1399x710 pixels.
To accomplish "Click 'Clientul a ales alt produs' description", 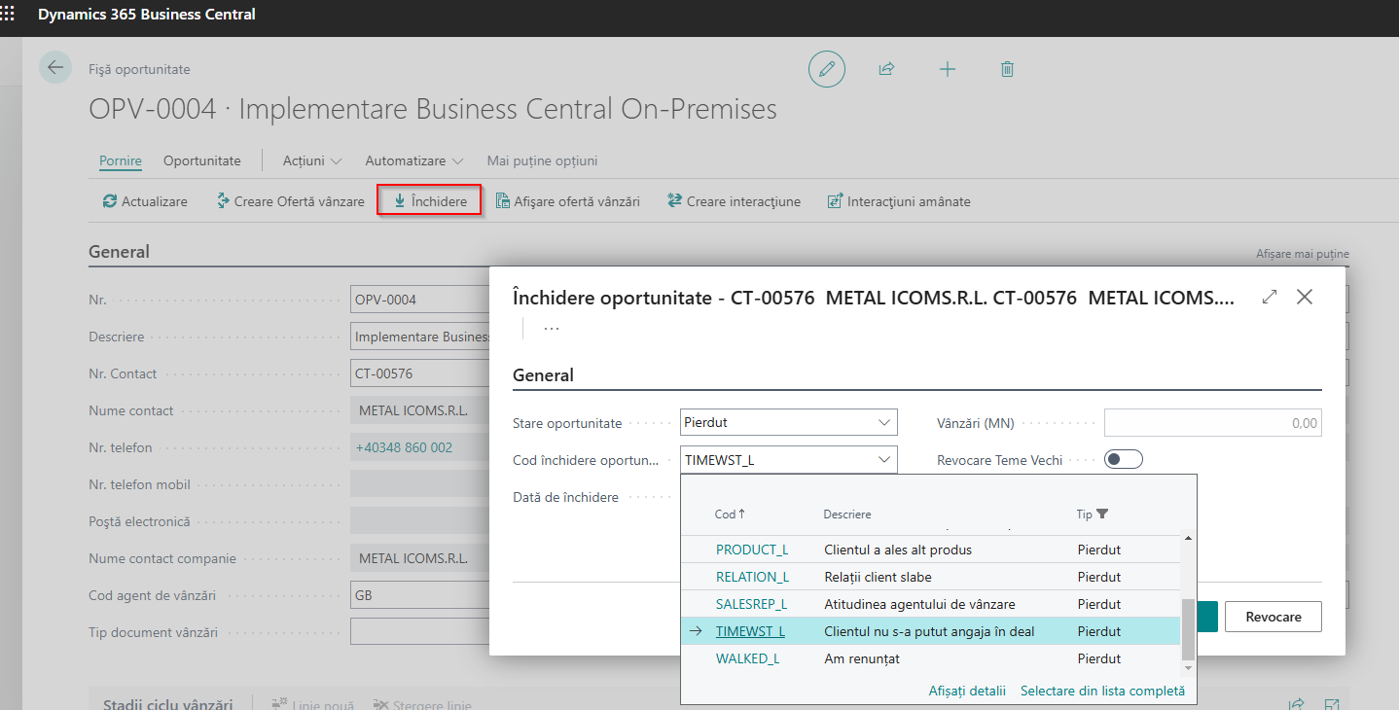I will coord(898,550).
